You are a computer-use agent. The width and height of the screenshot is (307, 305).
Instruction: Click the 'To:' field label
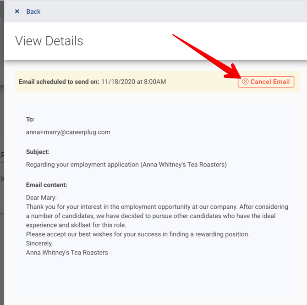pos(30,119)
